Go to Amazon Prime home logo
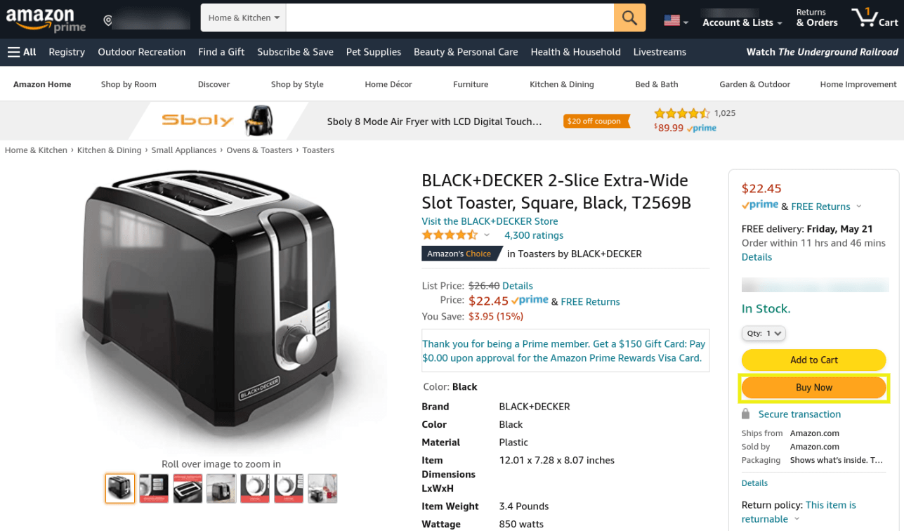904x531 pixels. pos(46,20)
